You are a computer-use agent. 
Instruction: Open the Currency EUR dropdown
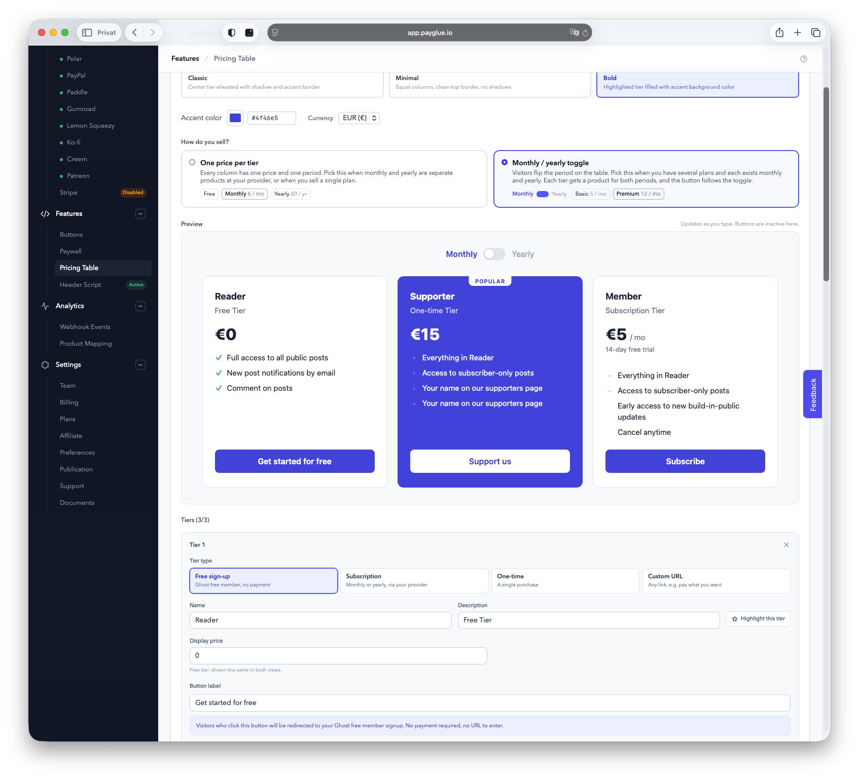359,118
